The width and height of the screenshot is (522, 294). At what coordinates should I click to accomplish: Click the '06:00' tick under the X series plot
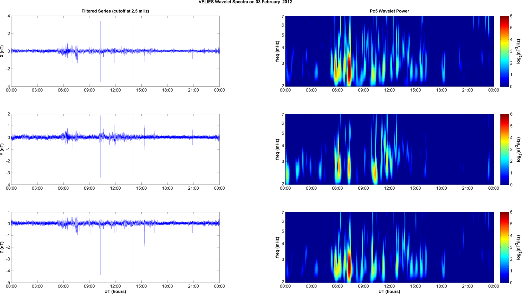click(63, 90)
